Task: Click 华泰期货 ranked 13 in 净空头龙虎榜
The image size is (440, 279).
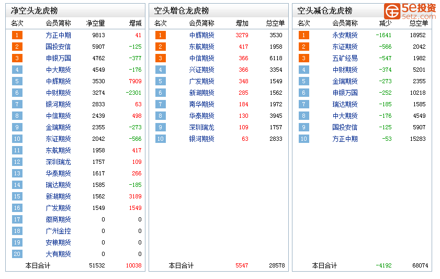Action: [59, 173]
